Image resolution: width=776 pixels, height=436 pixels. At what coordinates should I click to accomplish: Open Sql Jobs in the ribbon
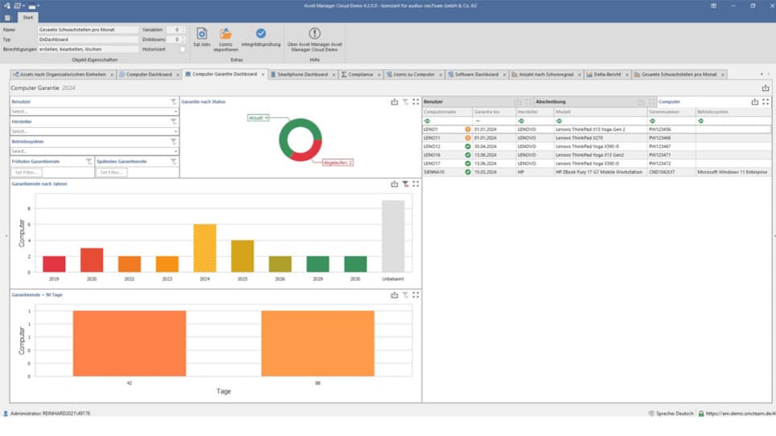[x=201, y=38]
